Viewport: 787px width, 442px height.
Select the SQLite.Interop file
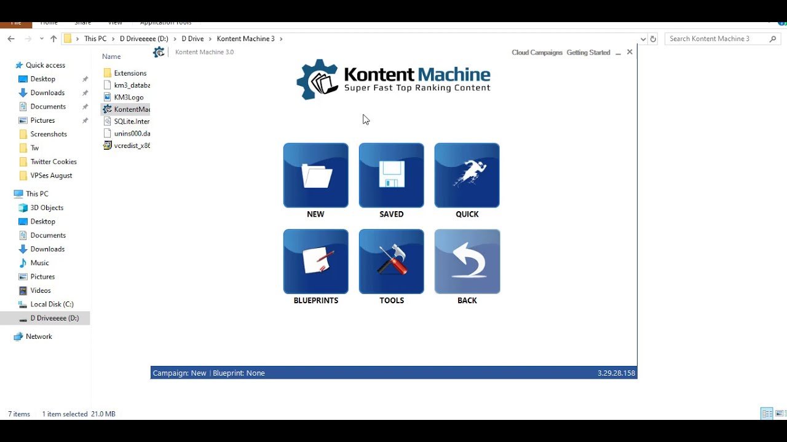(126, 122)
